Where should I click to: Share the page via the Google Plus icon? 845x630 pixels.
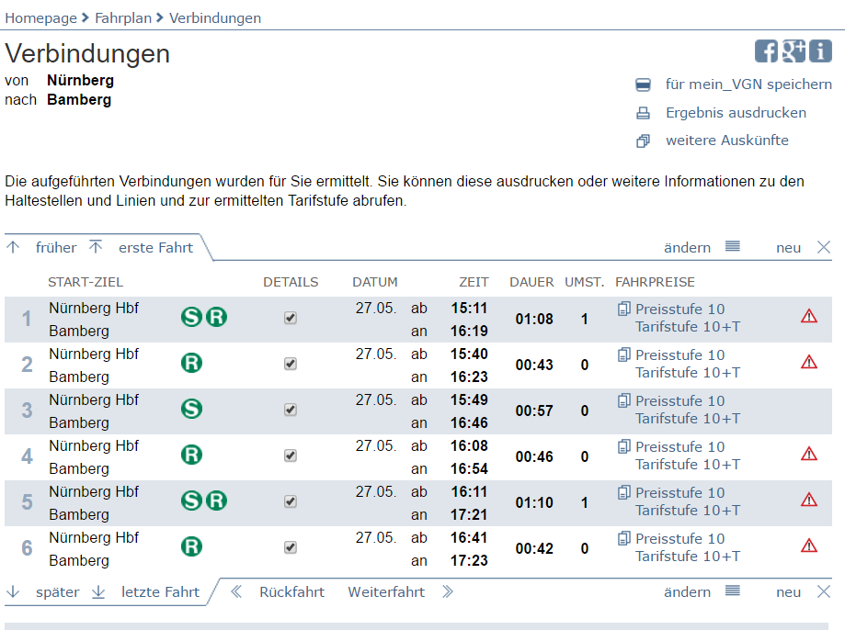(x=794, y=51)
